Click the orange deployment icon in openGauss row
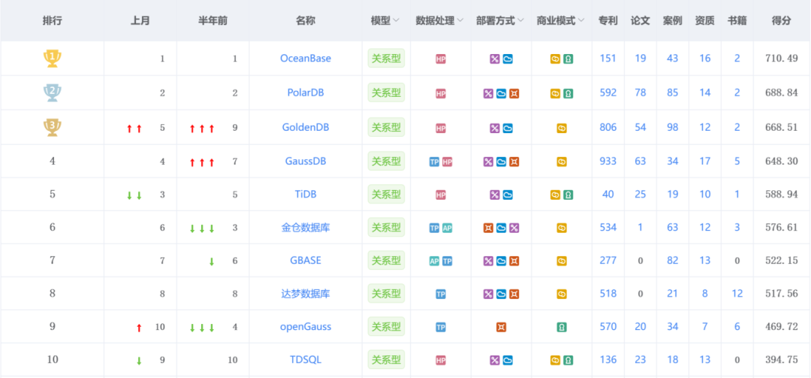 [501, 327]
